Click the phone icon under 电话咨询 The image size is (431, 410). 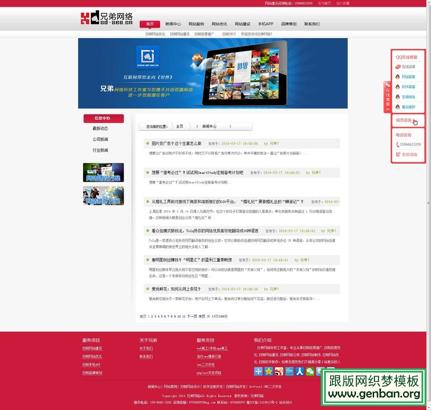coord(398,144)
